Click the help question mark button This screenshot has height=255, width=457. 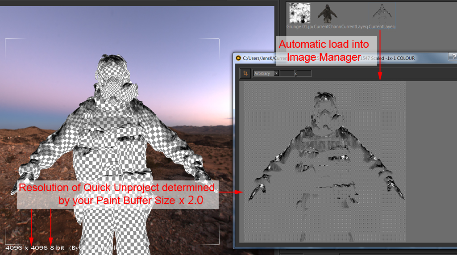coord(453,58)
